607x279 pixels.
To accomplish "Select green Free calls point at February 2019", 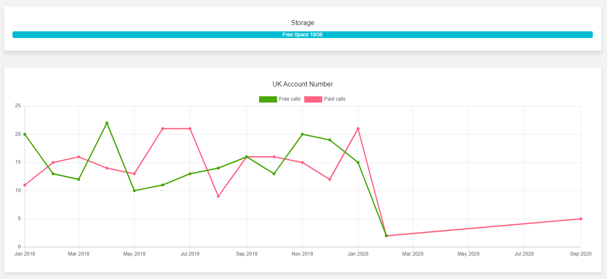I will 53,174.
